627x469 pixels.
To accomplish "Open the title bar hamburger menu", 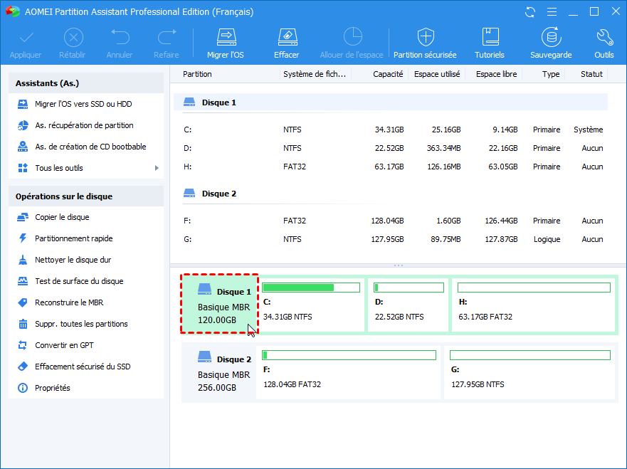I will (x=551, y=12).
